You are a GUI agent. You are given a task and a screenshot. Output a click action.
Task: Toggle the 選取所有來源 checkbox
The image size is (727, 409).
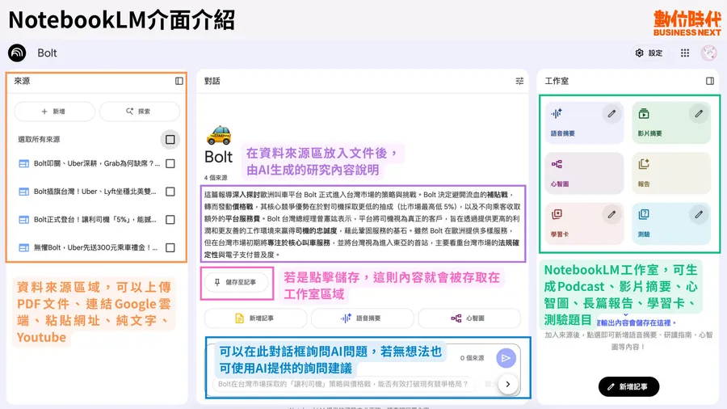[x=170, y=140]
